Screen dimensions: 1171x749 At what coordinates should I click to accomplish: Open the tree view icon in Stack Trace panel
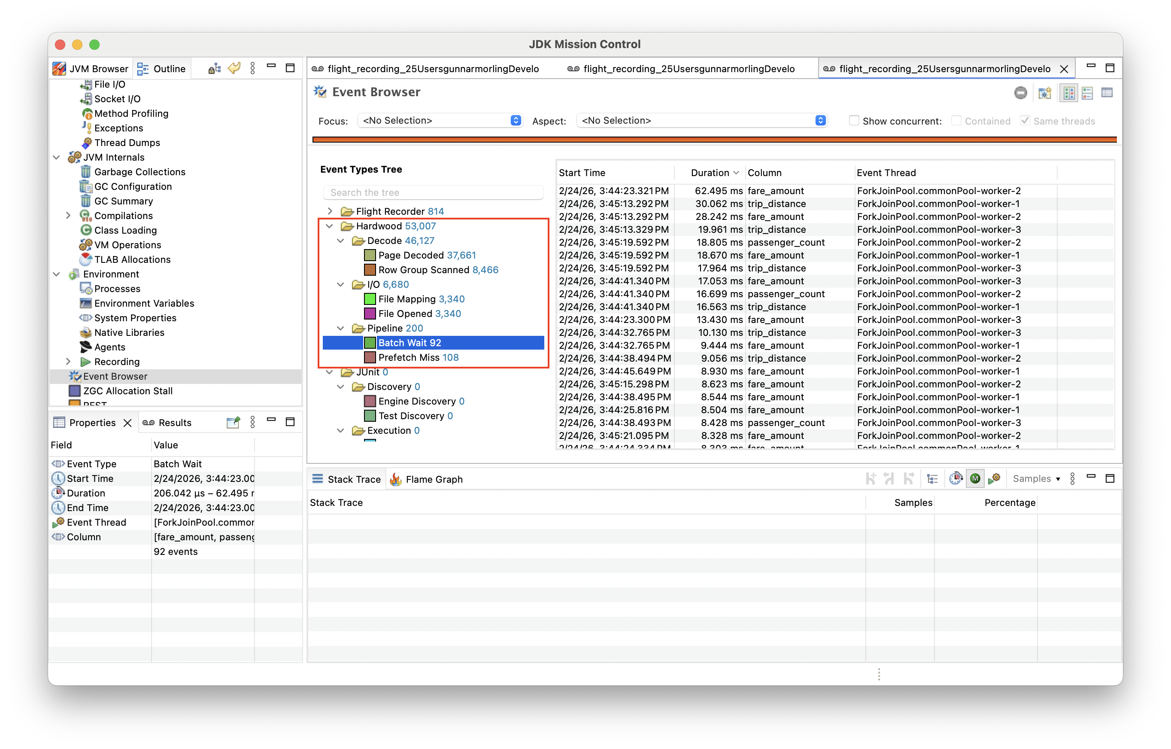[x=932, y=478]
